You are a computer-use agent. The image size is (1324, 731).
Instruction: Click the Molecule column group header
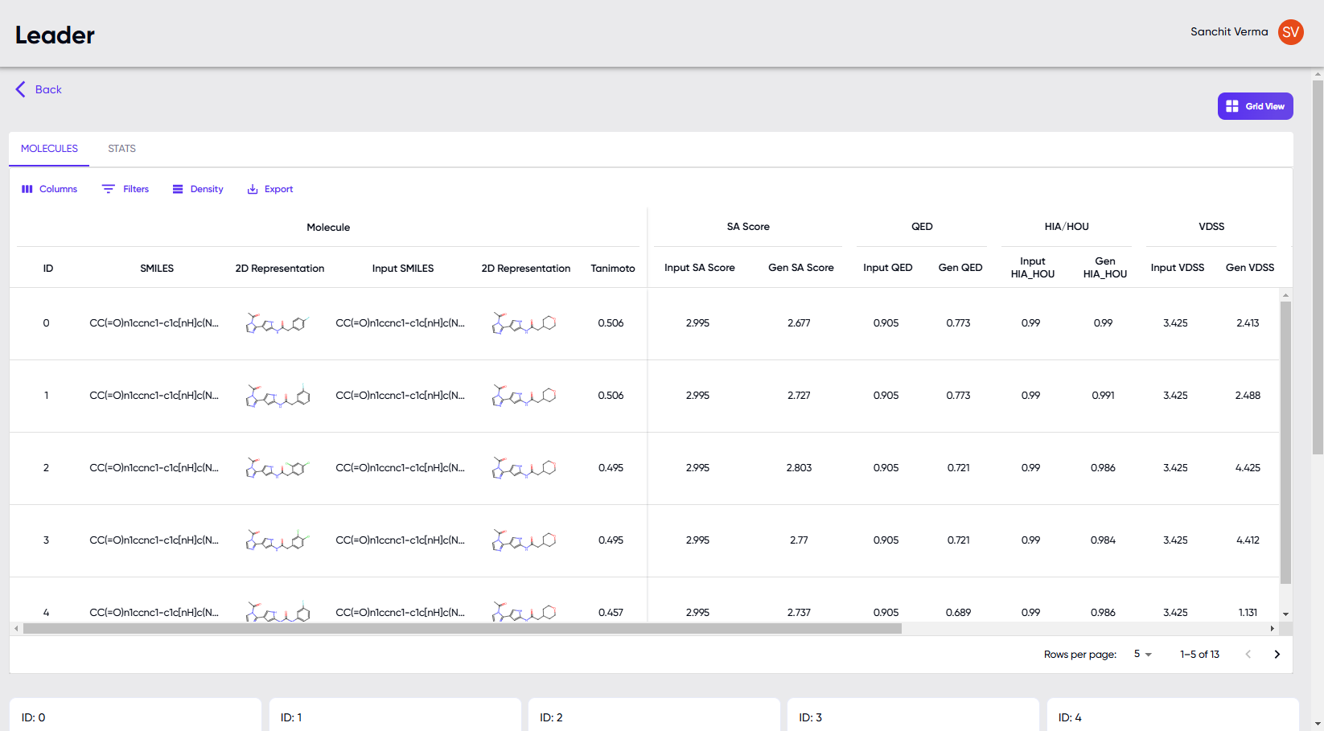click(328, 228)
